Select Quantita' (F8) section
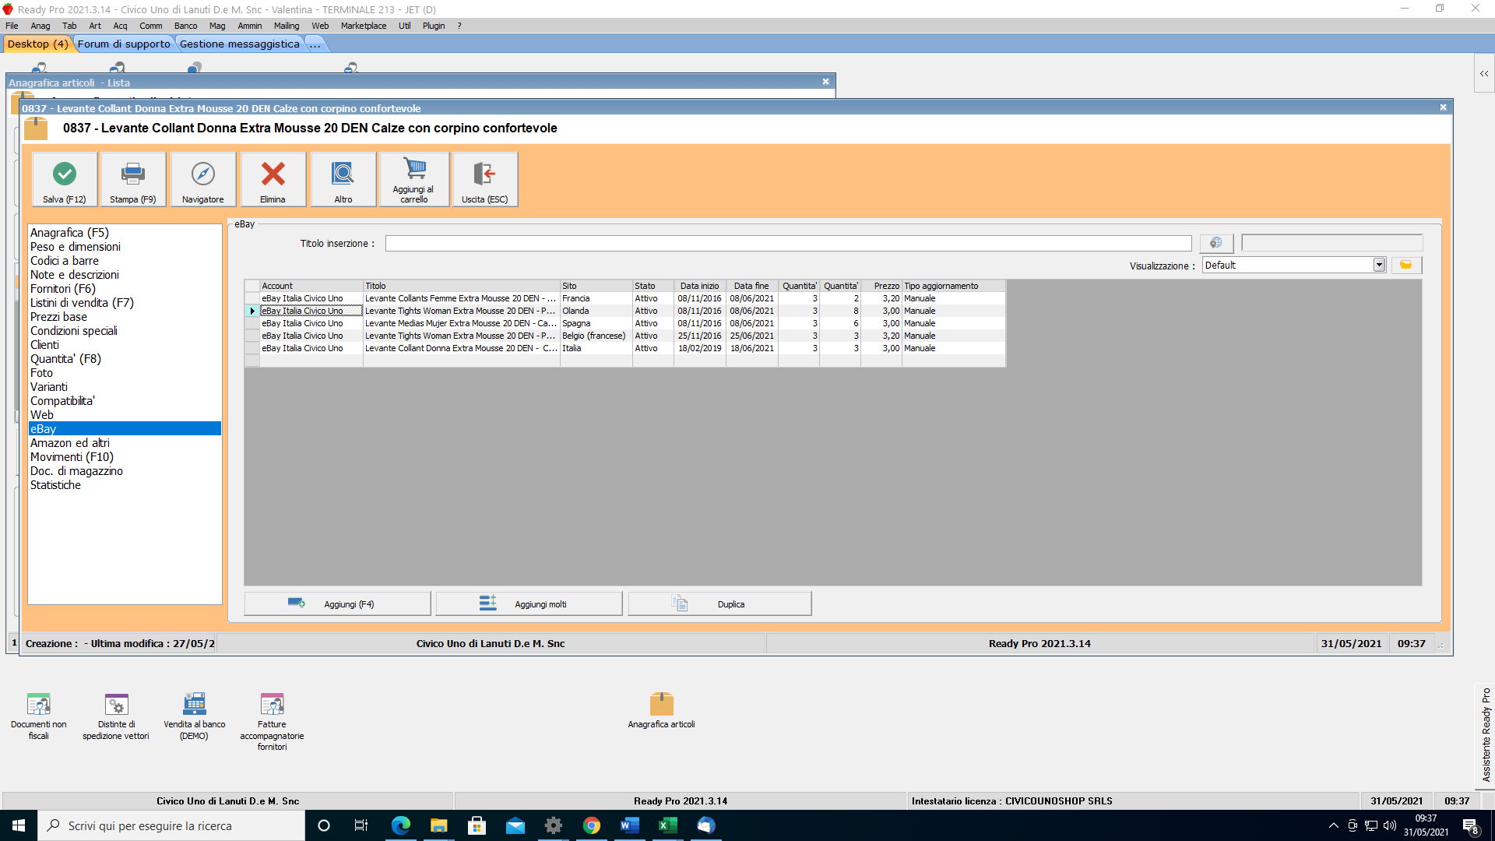Viewport: 1495px width, 841px height. [x=125, y=359]
